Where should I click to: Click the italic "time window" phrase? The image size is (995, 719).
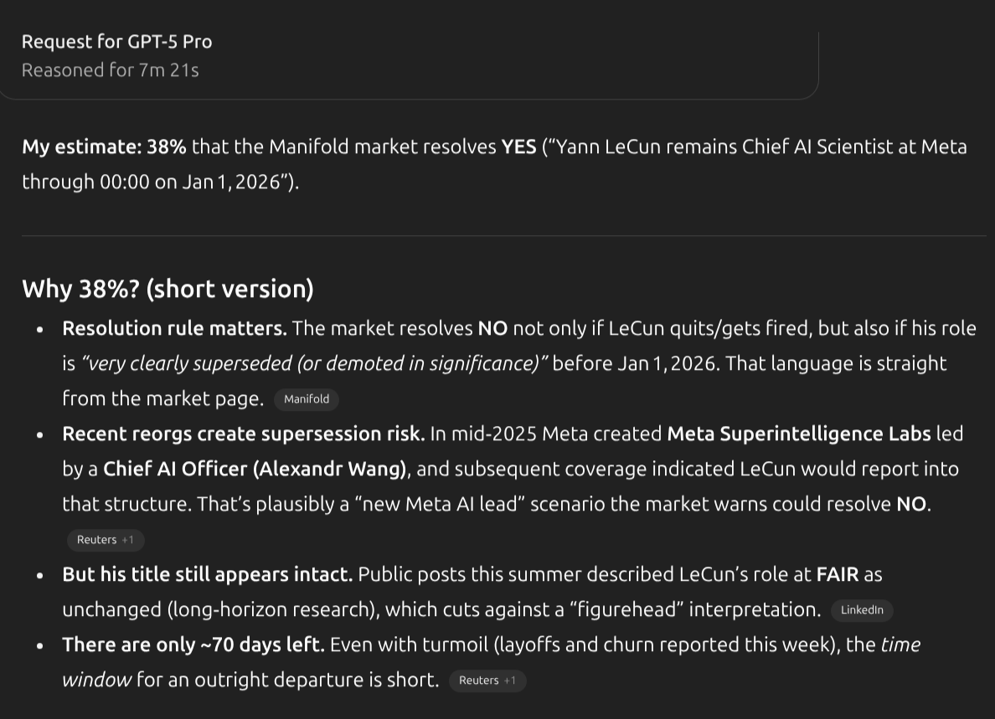[x=900, y=645]
